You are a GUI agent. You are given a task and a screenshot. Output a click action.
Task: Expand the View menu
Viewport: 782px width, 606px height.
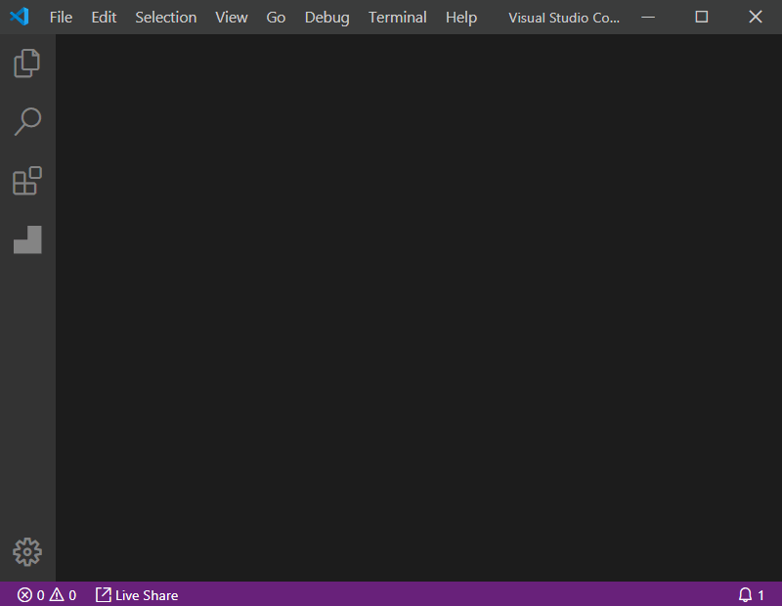[x=232, y=18]
